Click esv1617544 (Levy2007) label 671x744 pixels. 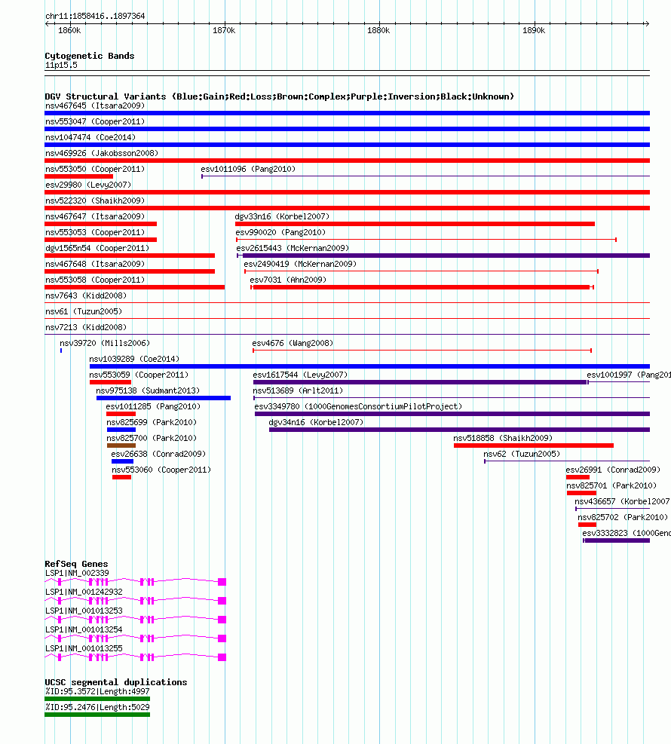point(300,375)
